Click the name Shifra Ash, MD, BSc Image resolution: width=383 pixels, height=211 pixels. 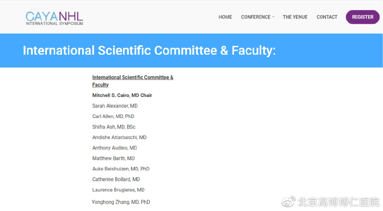click(114, 127)
